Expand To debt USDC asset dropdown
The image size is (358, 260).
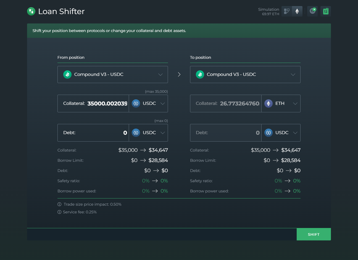click(x=281, y=133)
